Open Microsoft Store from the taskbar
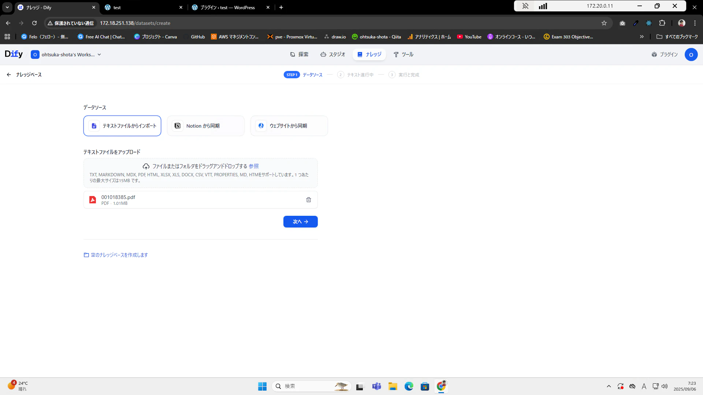The image size is (703, 395). pos(425,386)
